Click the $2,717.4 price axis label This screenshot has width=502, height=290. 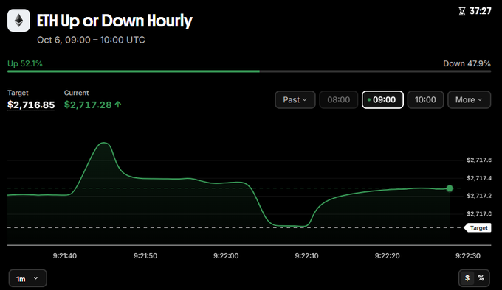pyautogui.click(x=479, y=178)
